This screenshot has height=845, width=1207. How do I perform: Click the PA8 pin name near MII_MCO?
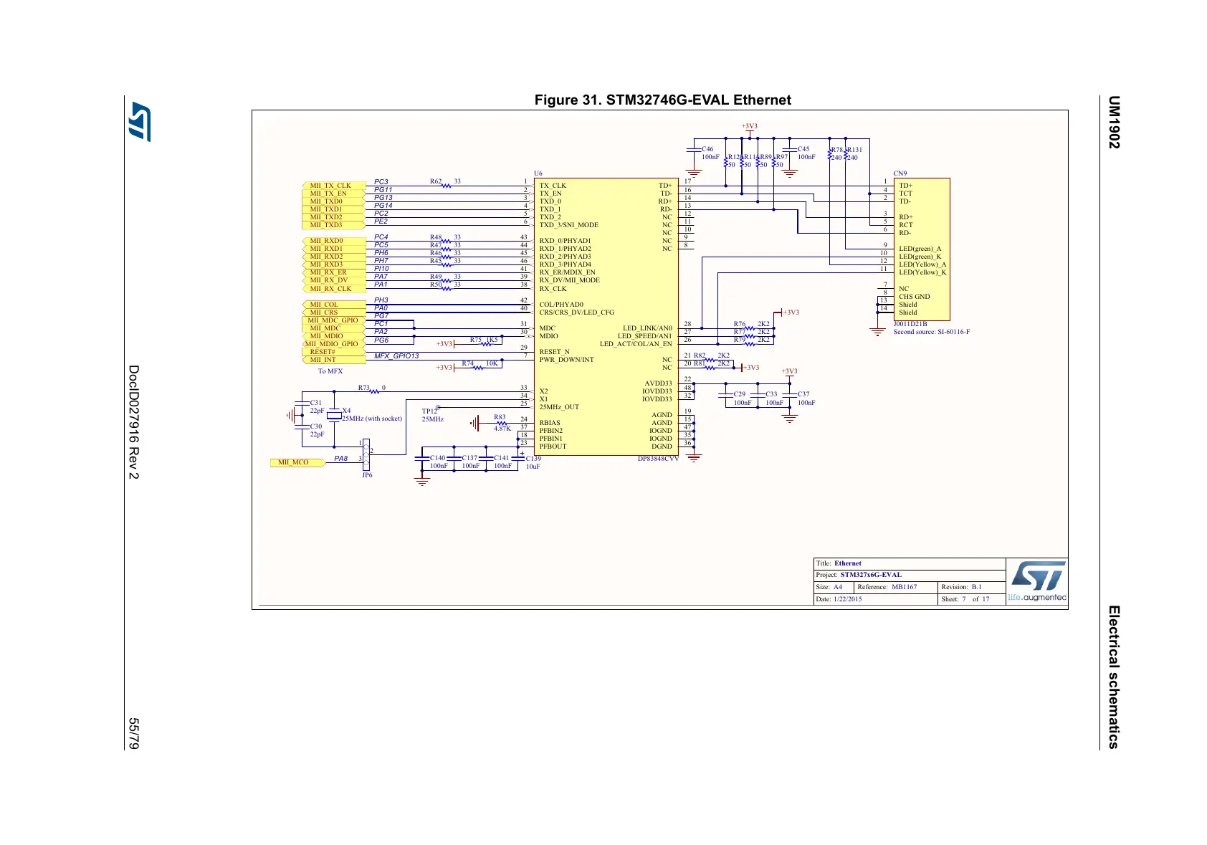341,459
